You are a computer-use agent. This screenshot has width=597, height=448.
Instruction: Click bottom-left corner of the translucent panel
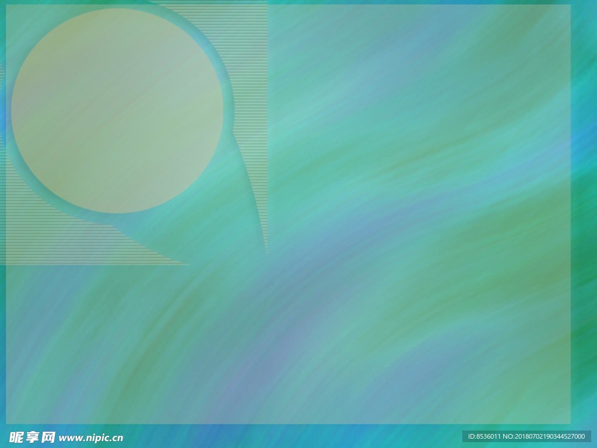tap(8, 422)
